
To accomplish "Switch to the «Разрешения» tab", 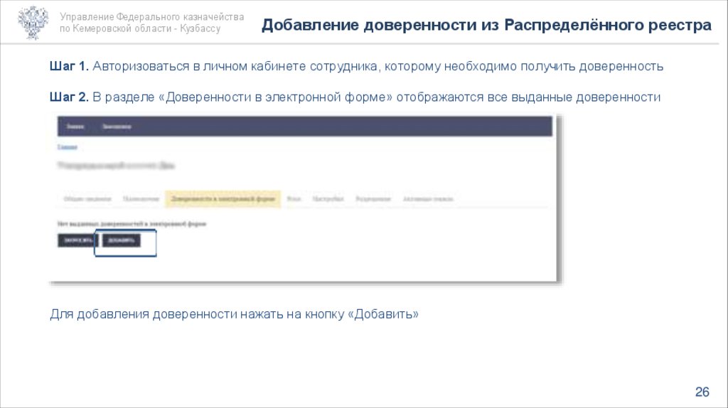I will (x=373, y=198).
